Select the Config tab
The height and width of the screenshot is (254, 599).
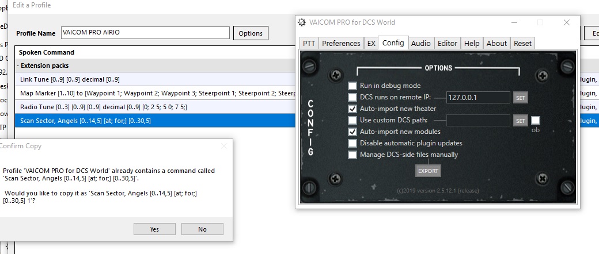coord(393,43)
